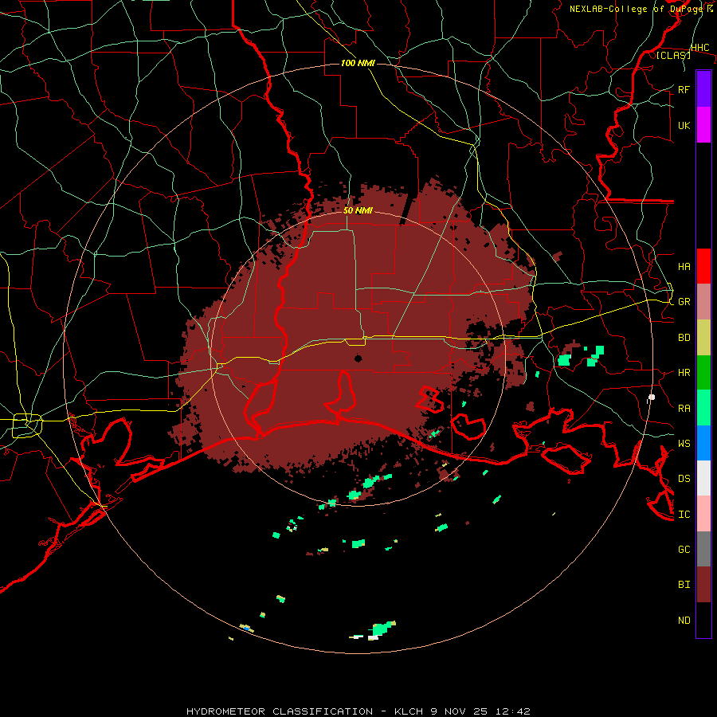Click the BI dark red legend swatch
The height and width of the screenshot is (717, 717).
point(703,585)
